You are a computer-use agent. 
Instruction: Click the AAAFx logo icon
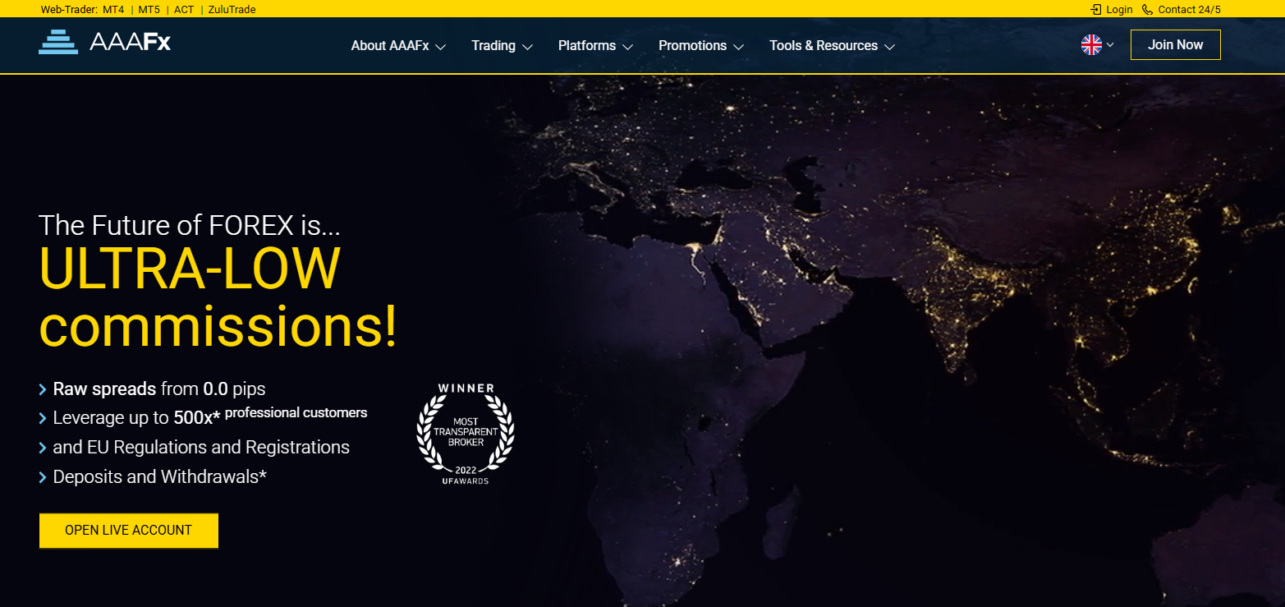tap(57, 42)
